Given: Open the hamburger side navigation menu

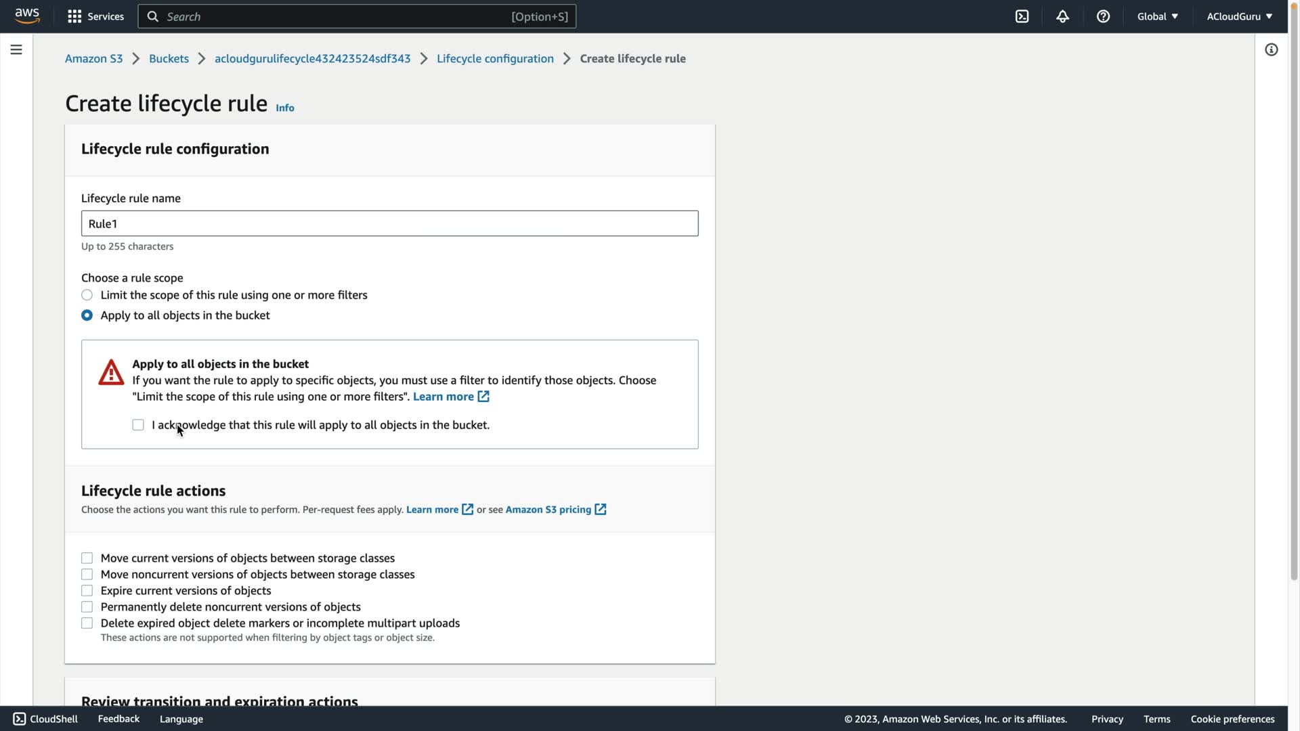Looking at the screenshot, I should (16, 49).
